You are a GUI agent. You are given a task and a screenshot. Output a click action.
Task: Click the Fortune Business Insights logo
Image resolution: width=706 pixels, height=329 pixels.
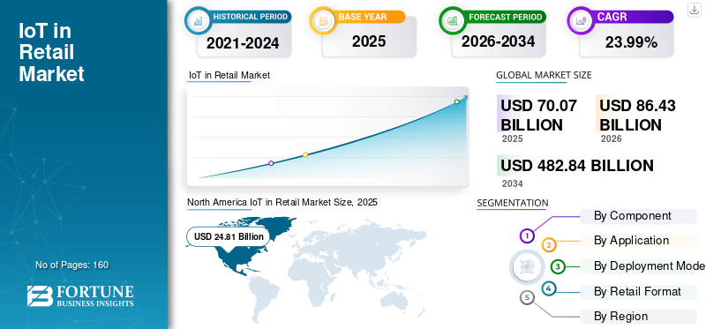pyautogui.click(x=80, y=295)
